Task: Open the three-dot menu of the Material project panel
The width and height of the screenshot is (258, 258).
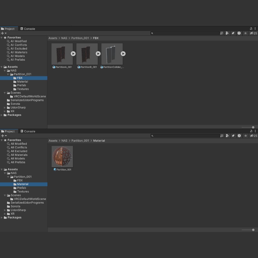Action: coord(255,131)
